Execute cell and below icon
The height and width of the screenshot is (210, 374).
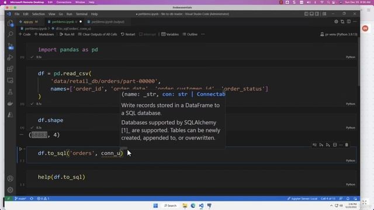tap(328, 145)
